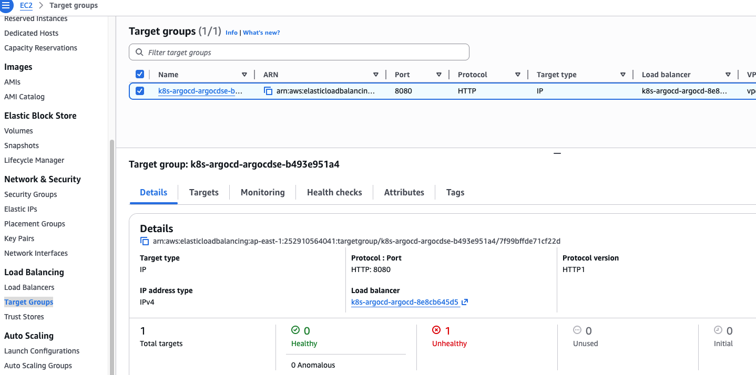Focus the Filter target groups search field

tap(305, 53)
